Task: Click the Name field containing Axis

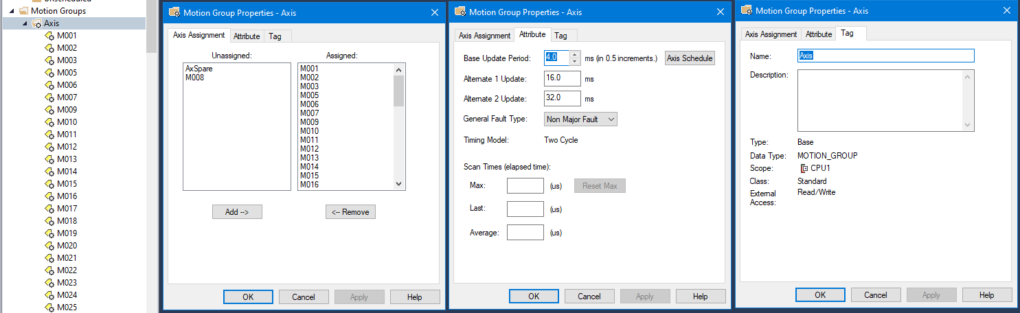Action: 885,56
